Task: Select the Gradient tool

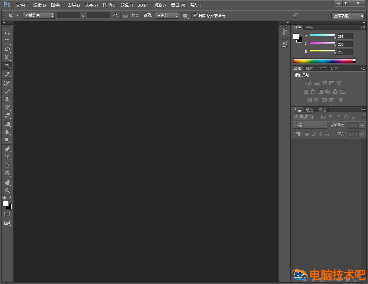Action: [x=7, y=124]
